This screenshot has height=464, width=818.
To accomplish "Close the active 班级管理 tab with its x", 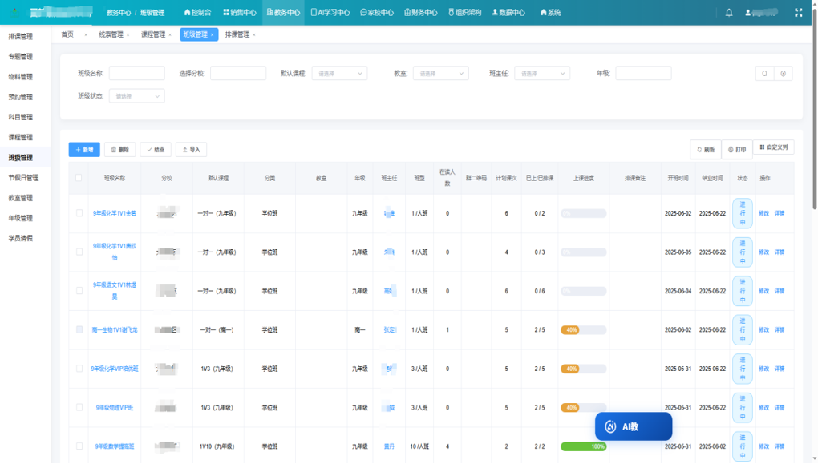I will [x=212, y=35].
